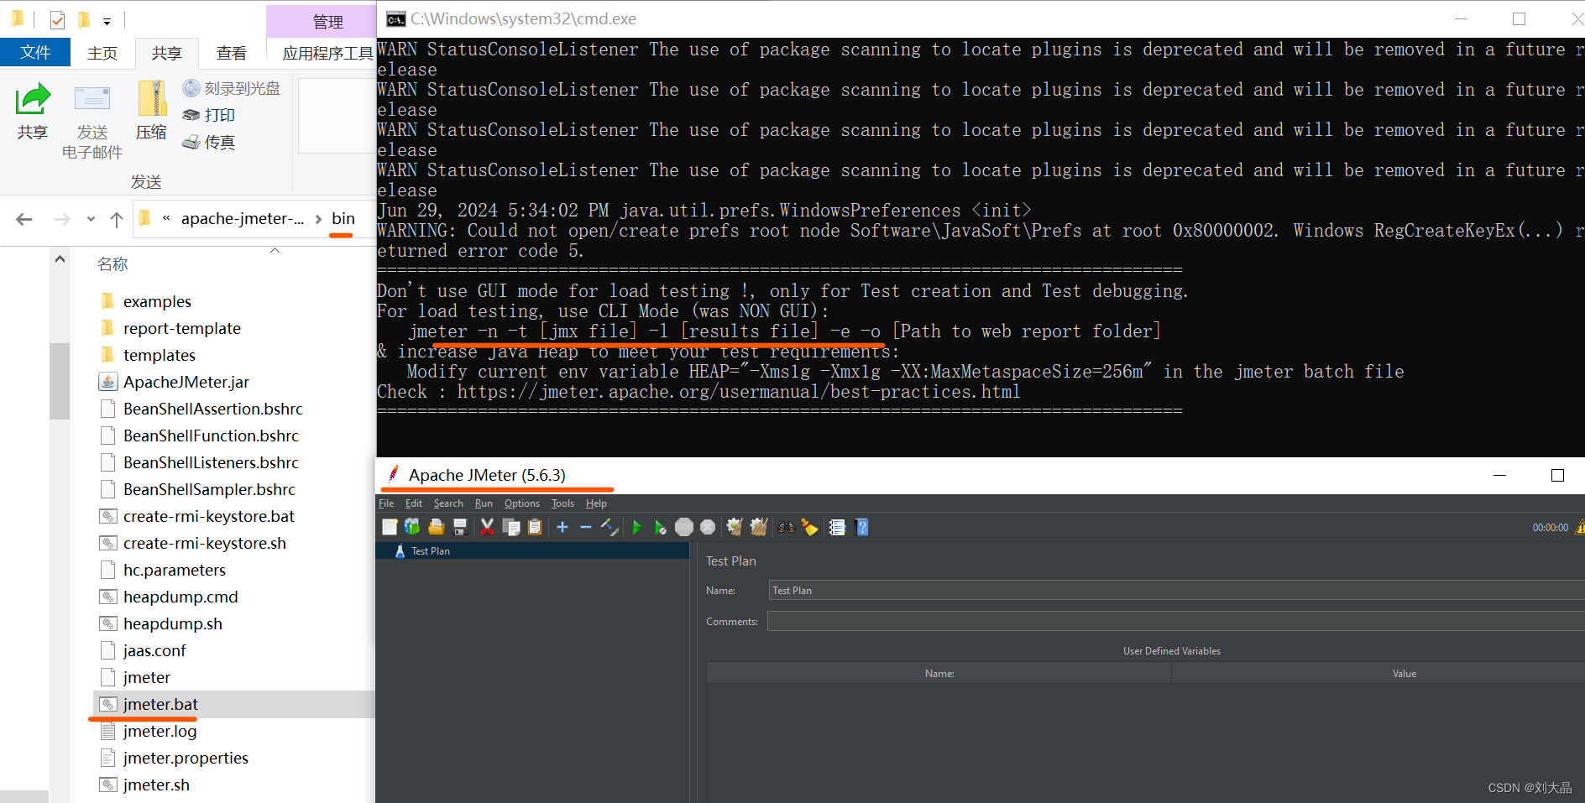Click the Cut scissors icon in JMeter
1585x803 pixels.
tap(487, 527)
